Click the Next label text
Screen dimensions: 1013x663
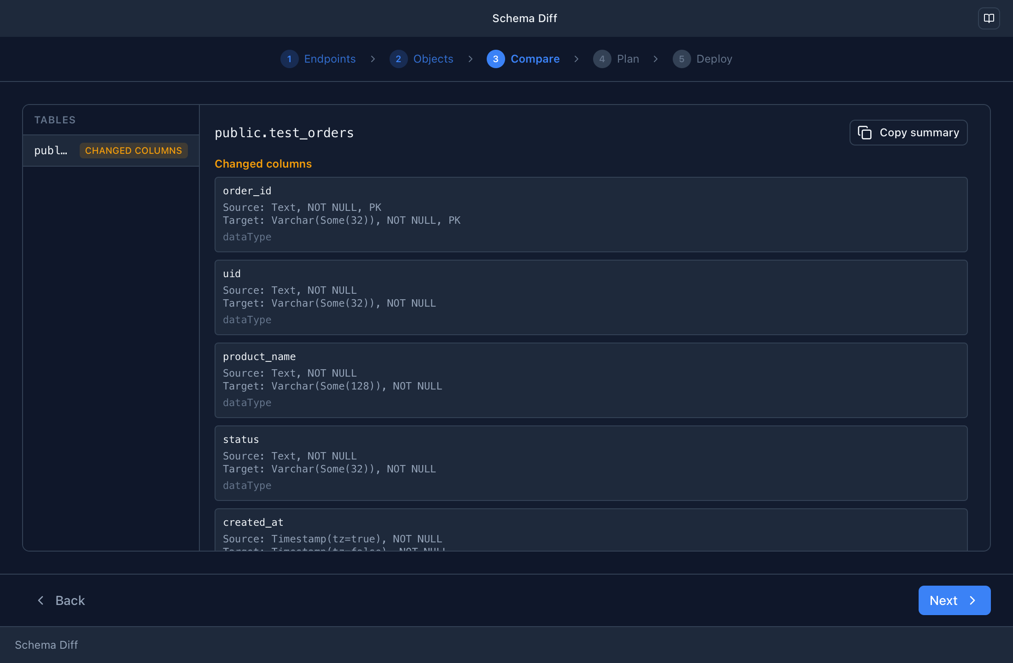pyautogui.click(x=943, y=600)
